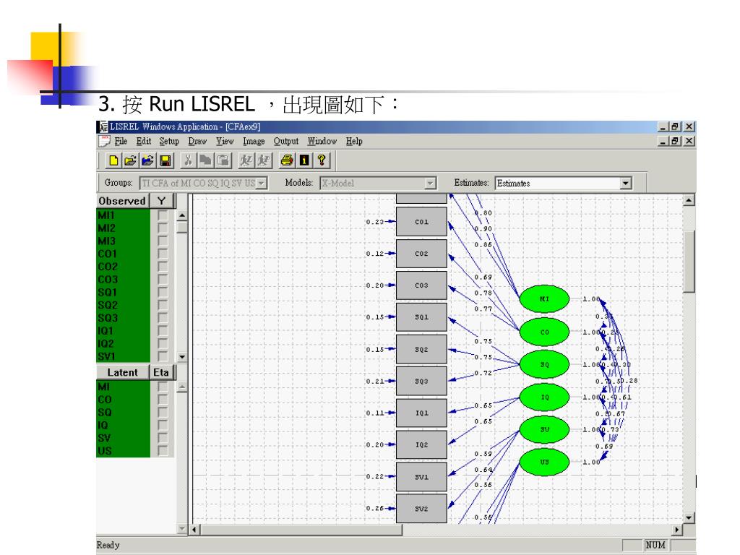The height and width of the screenshot is (555, 740).
Task: Open the View menu
Action: 225,141
